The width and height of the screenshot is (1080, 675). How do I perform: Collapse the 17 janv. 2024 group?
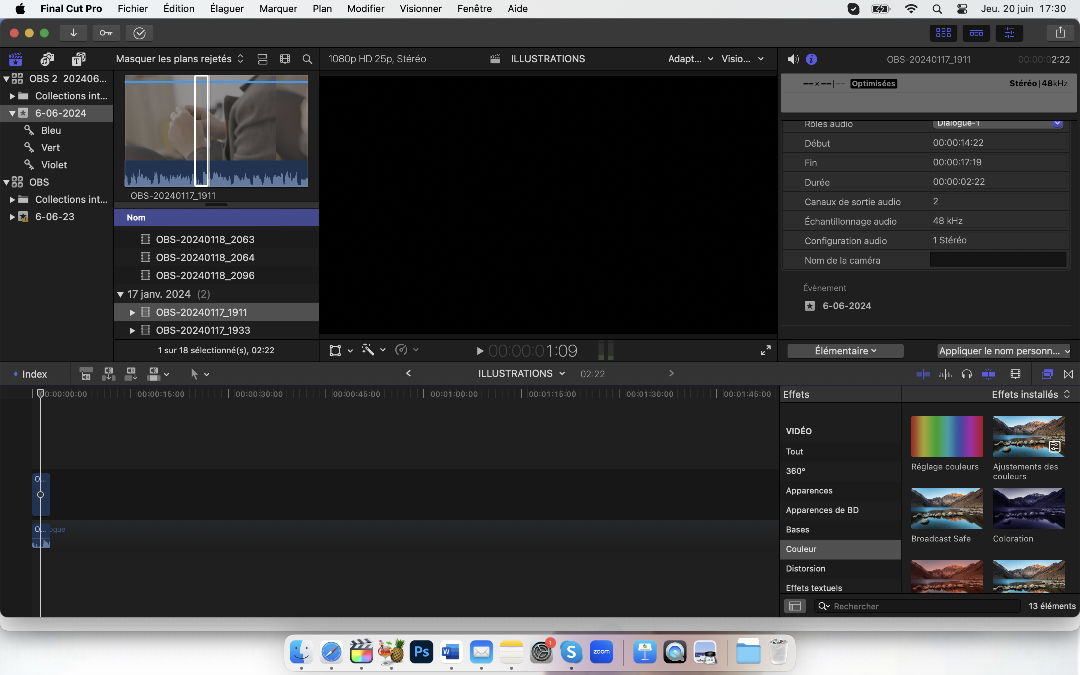pos(120,294)
